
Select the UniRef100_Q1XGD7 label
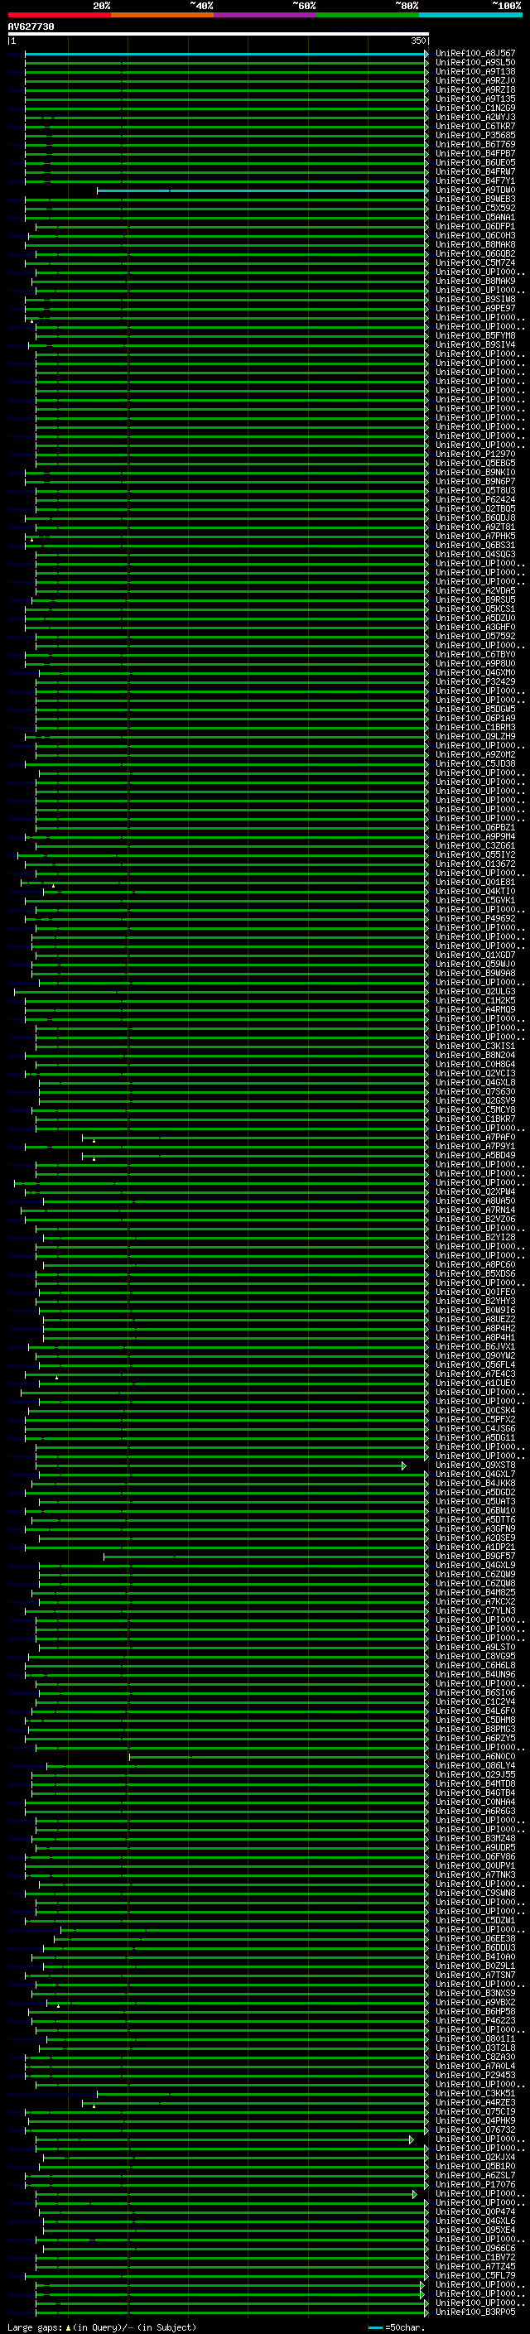(x=475, y=955)
